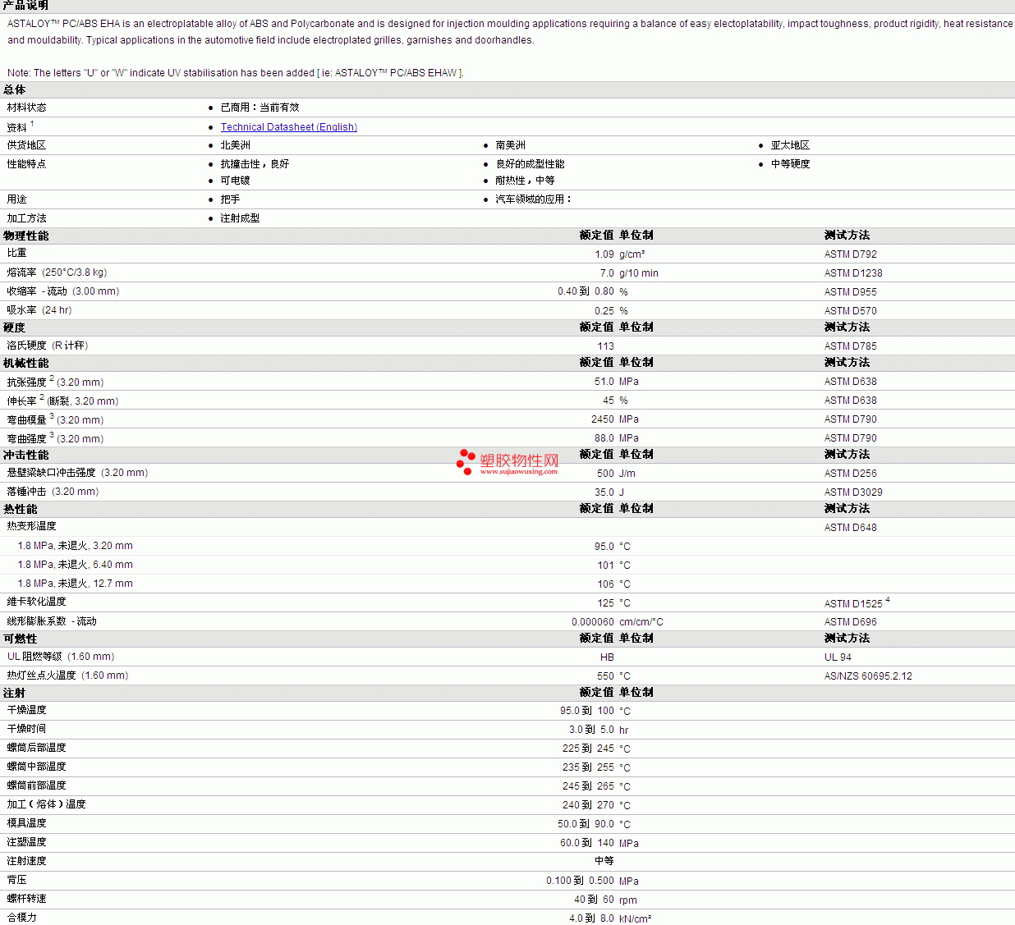The image size is (1015, 925).
Task: Select the notched Izod impact value 500
Action: (x=605, y=474)
